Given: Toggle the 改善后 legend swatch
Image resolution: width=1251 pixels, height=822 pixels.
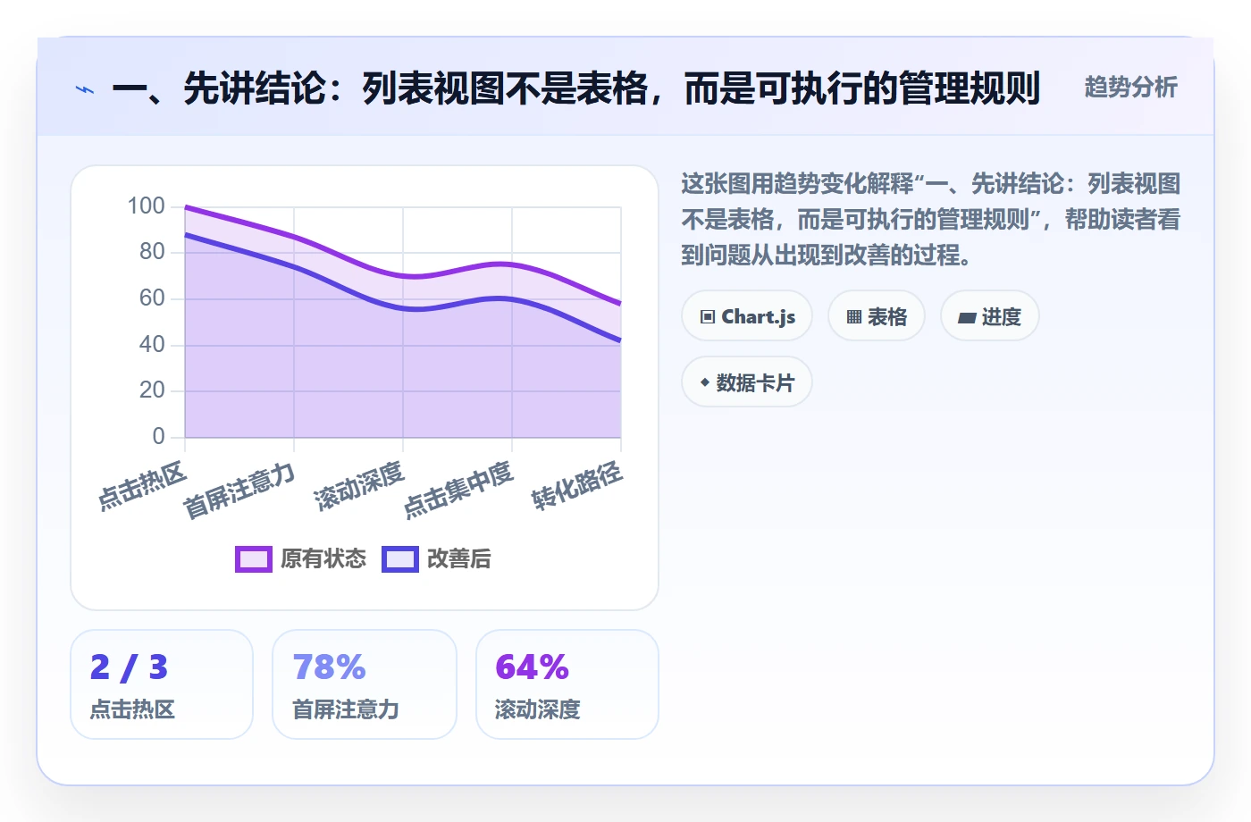Looking at the screenshot, I should (x=399, y=559).
